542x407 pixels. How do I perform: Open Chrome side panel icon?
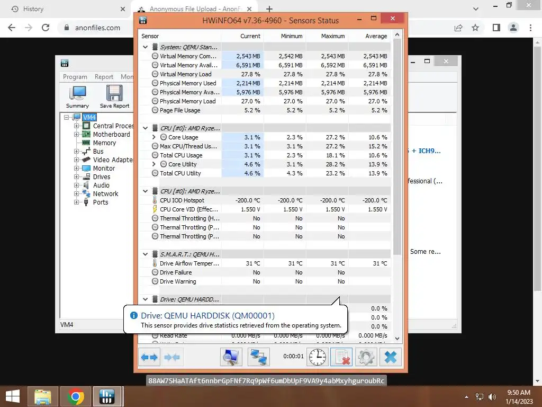[496, 28]
